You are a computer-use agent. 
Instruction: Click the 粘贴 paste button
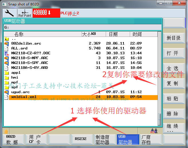tap(174, 99)
